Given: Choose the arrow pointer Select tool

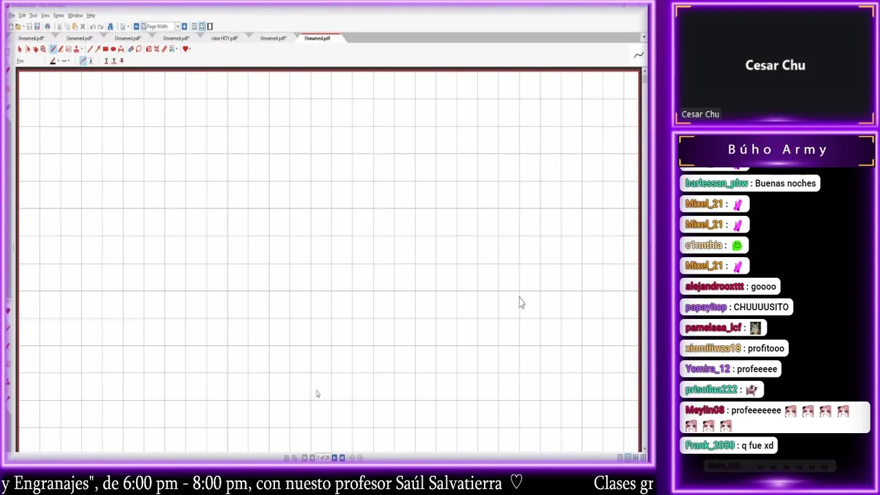Looking at the screenshot, I should (x=20, y=49).
